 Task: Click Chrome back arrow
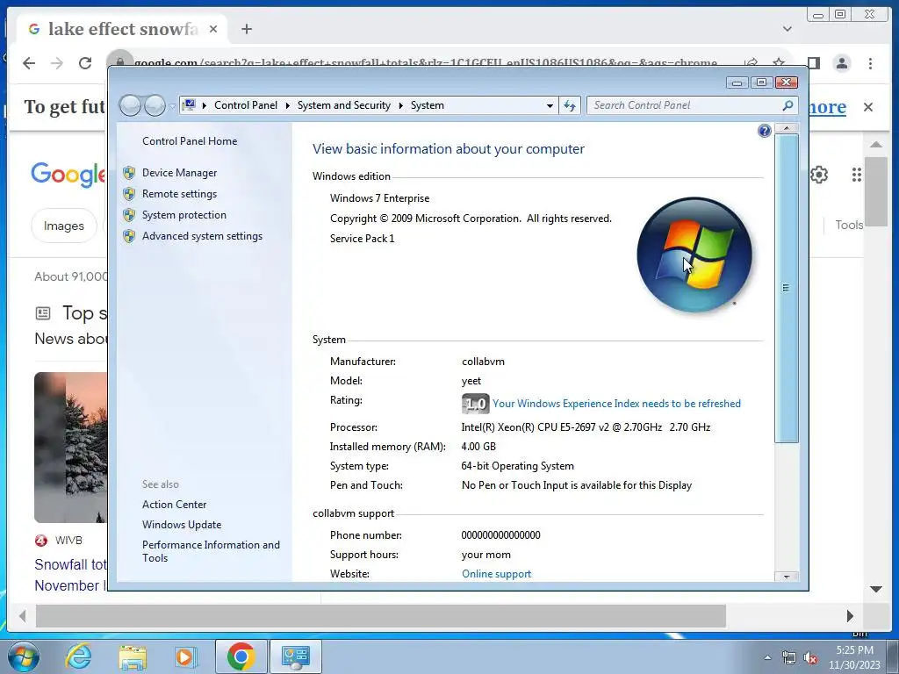coord(29,63)
